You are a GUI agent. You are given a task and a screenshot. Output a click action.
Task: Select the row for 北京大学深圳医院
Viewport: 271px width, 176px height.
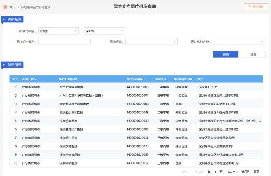[x=135, y=87]
